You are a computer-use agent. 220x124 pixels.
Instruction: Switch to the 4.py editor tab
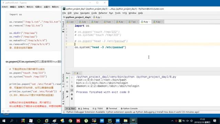[x=158, y=22]
